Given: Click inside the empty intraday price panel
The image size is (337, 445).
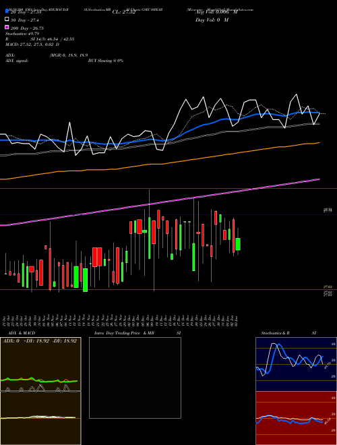Looking at the screenshot, I should point(135,378).
